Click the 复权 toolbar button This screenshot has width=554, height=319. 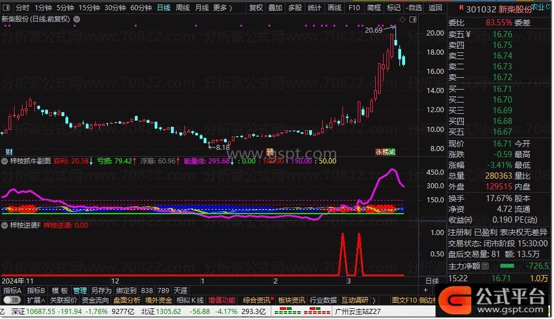pos(256,7)
